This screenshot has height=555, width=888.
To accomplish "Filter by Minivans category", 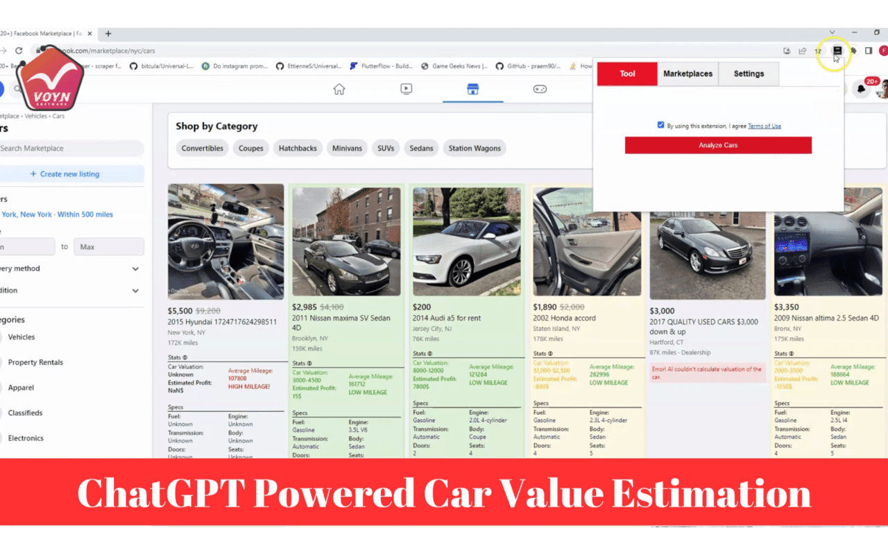I will click(347, 148).
